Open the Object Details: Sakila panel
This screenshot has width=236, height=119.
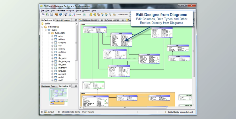click(x=71, y=112)
